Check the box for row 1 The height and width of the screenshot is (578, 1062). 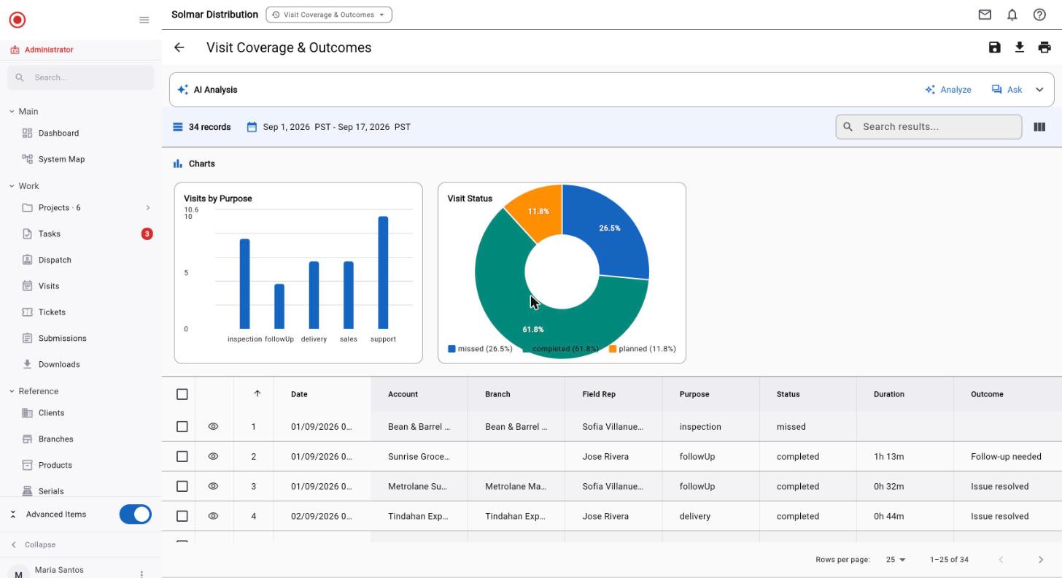[x=182, y=427]
